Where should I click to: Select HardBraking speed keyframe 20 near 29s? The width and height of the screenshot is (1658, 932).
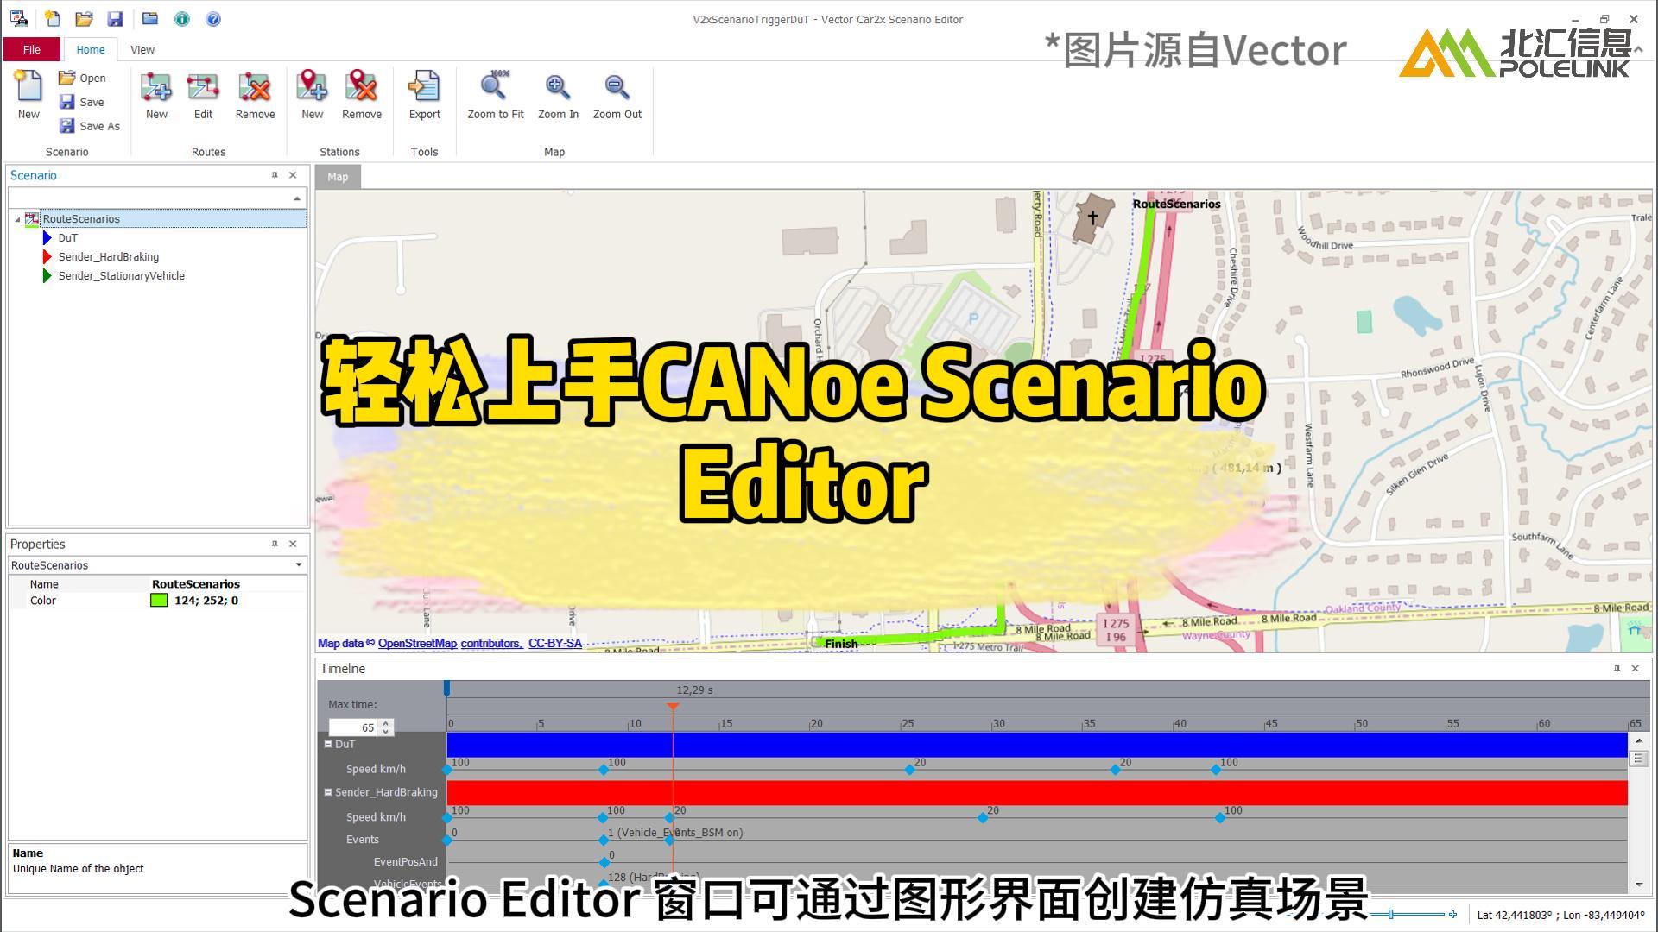[x=983, y=818]
